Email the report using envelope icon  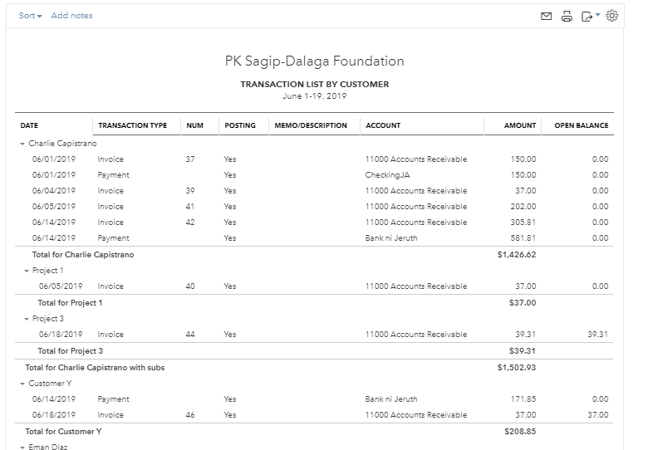[546, 16]
